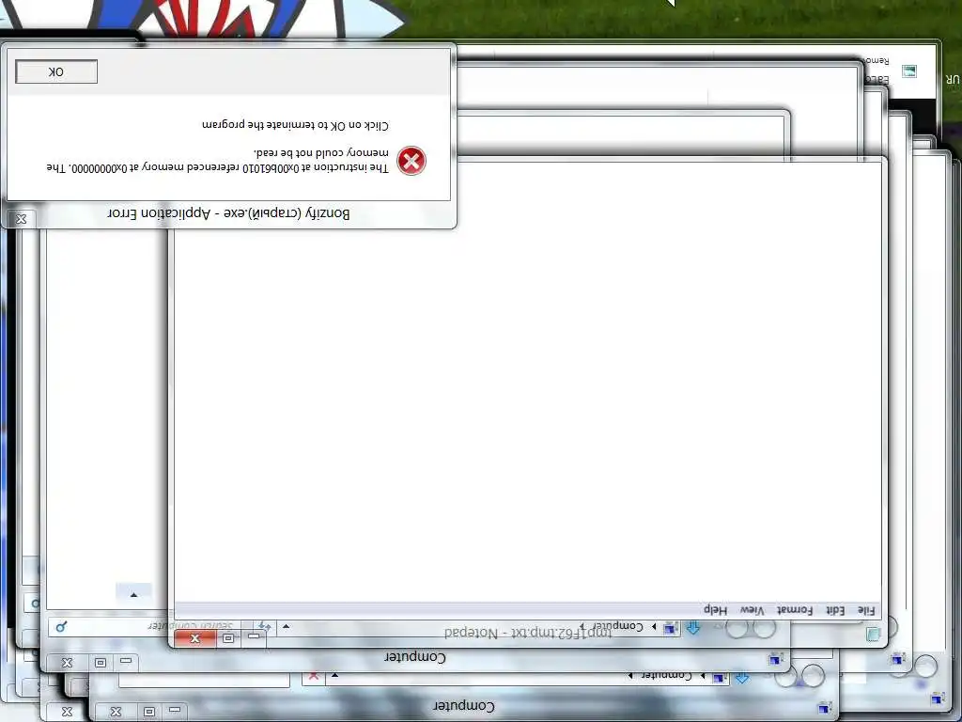Click the small arrow button in Computer window pane
Screen dimensions: 962x722
click(x=133, y=594)
